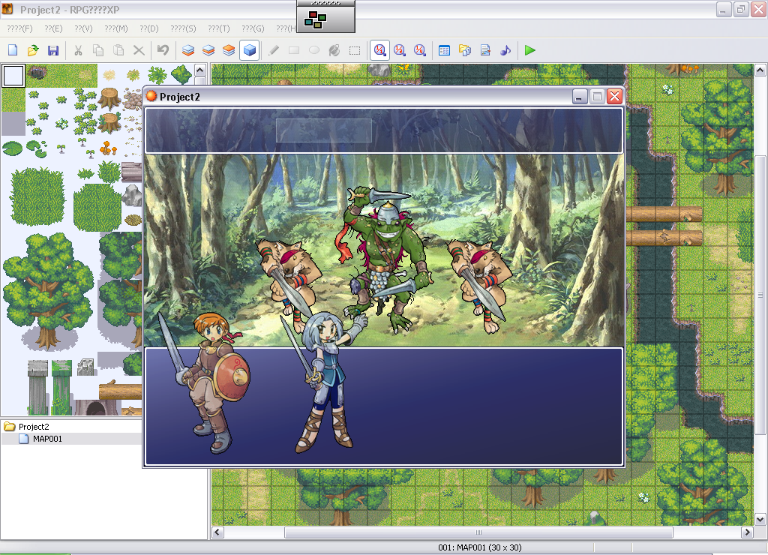Screen dimensions: 768x555
Task: Start playtesting the game
Action: pos(529,50)
